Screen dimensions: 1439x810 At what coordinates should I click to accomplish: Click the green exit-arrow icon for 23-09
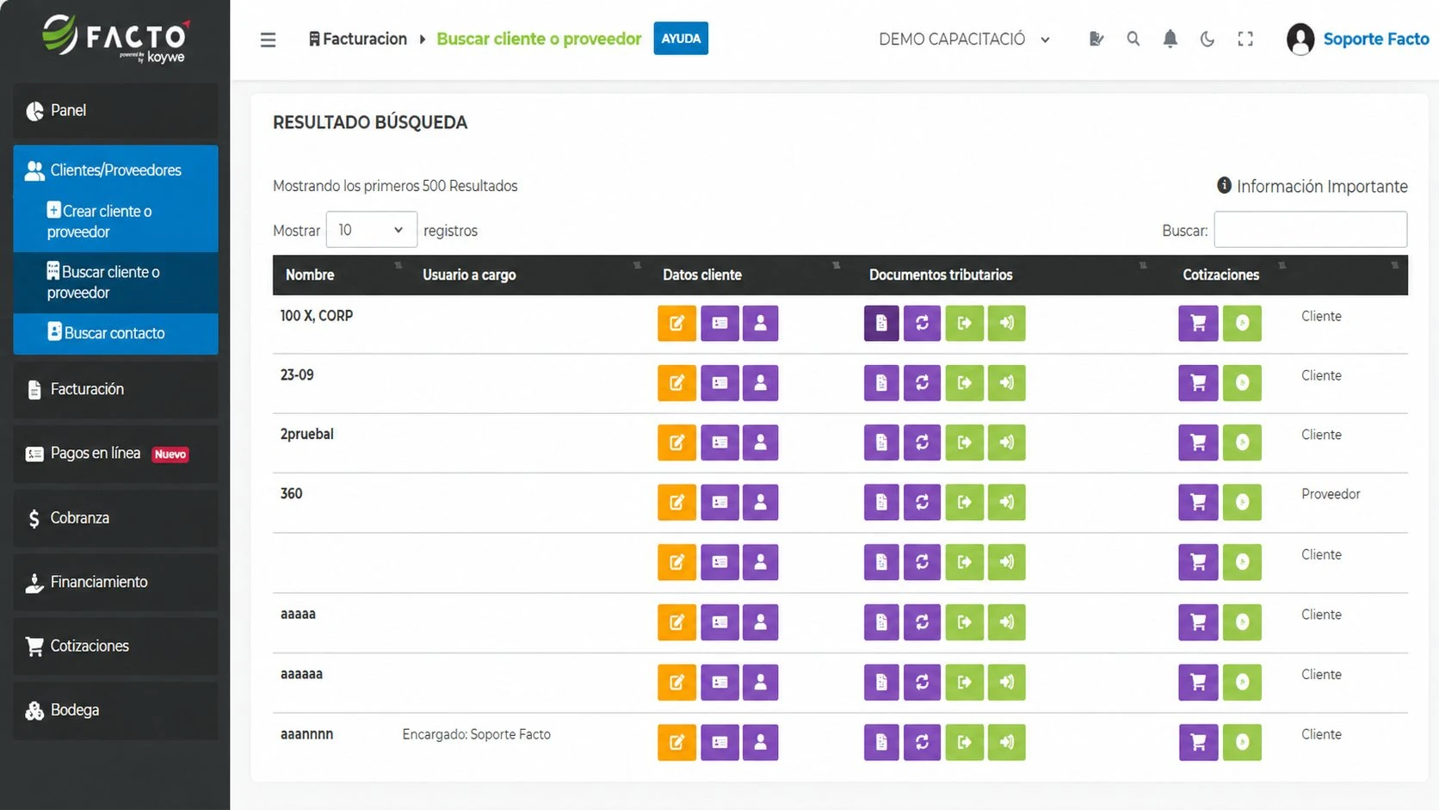click(x=964, y=383)
